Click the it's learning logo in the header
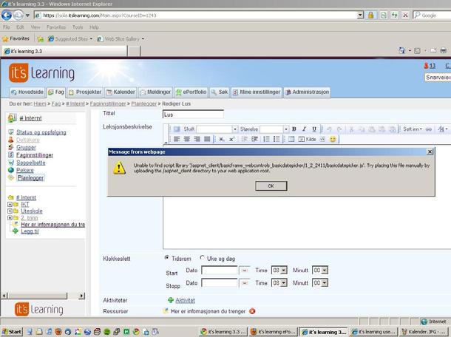451x337 pixels. pyautogui.click(x=41, y=73)
